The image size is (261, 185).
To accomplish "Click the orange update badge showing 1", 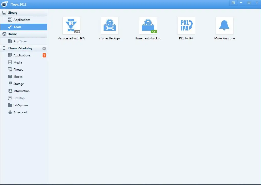I will pyautogui.click(x=44, y=55).
